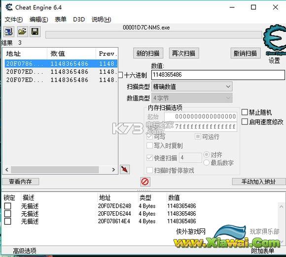
Task: Click the 锁定 column header
Action: pos(9,198)
